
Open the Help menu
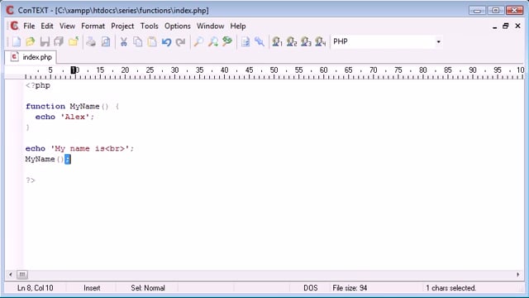(x=238, y=26)
